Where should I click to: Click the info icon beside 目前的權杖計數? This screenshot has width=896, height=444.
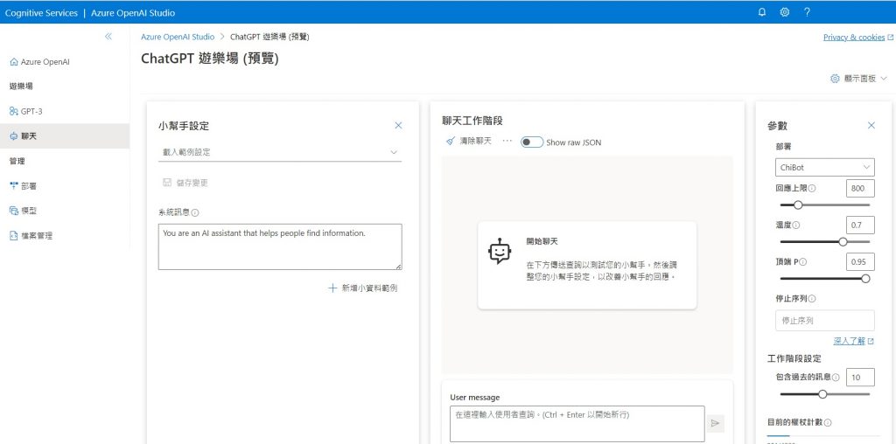tap(828, 423)
